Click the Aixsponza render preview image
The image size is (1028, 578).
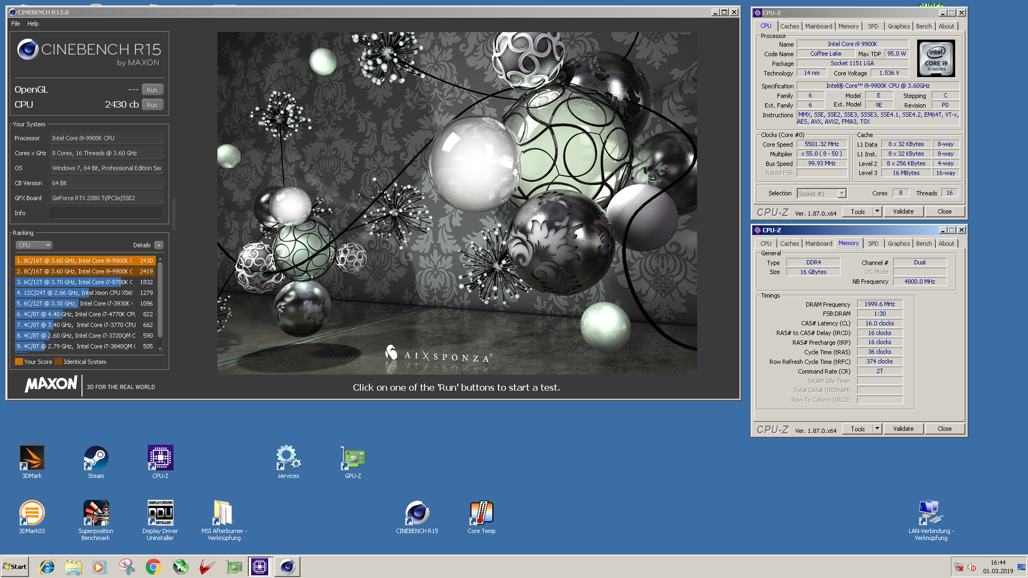click(457, 203)
